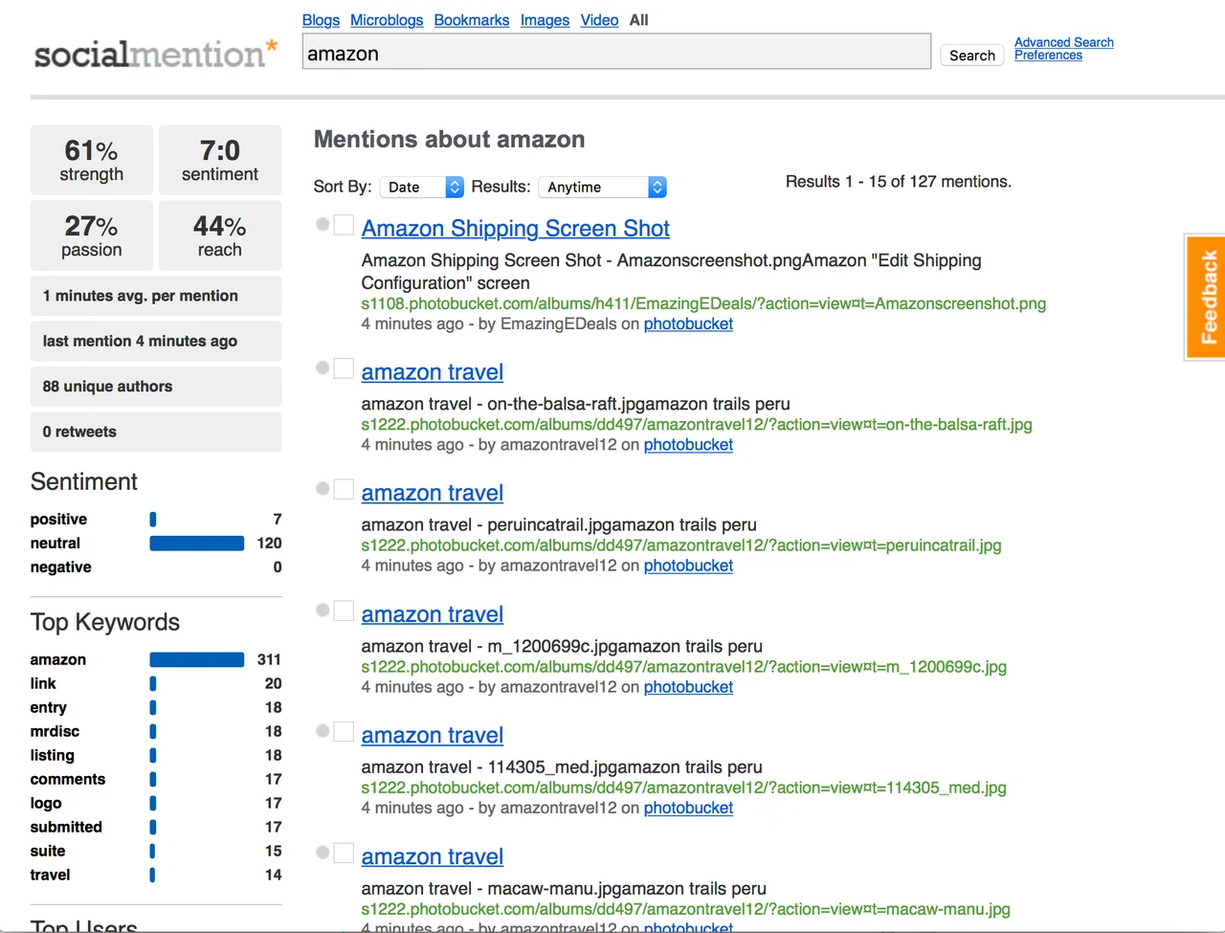Screen dimensions: 1225x933
Task: Click the search field containing amazon
Action: coord(616,52)
